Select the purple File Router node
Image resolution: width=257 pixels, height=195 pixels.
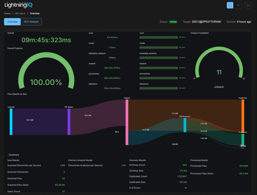coord(69,122)
